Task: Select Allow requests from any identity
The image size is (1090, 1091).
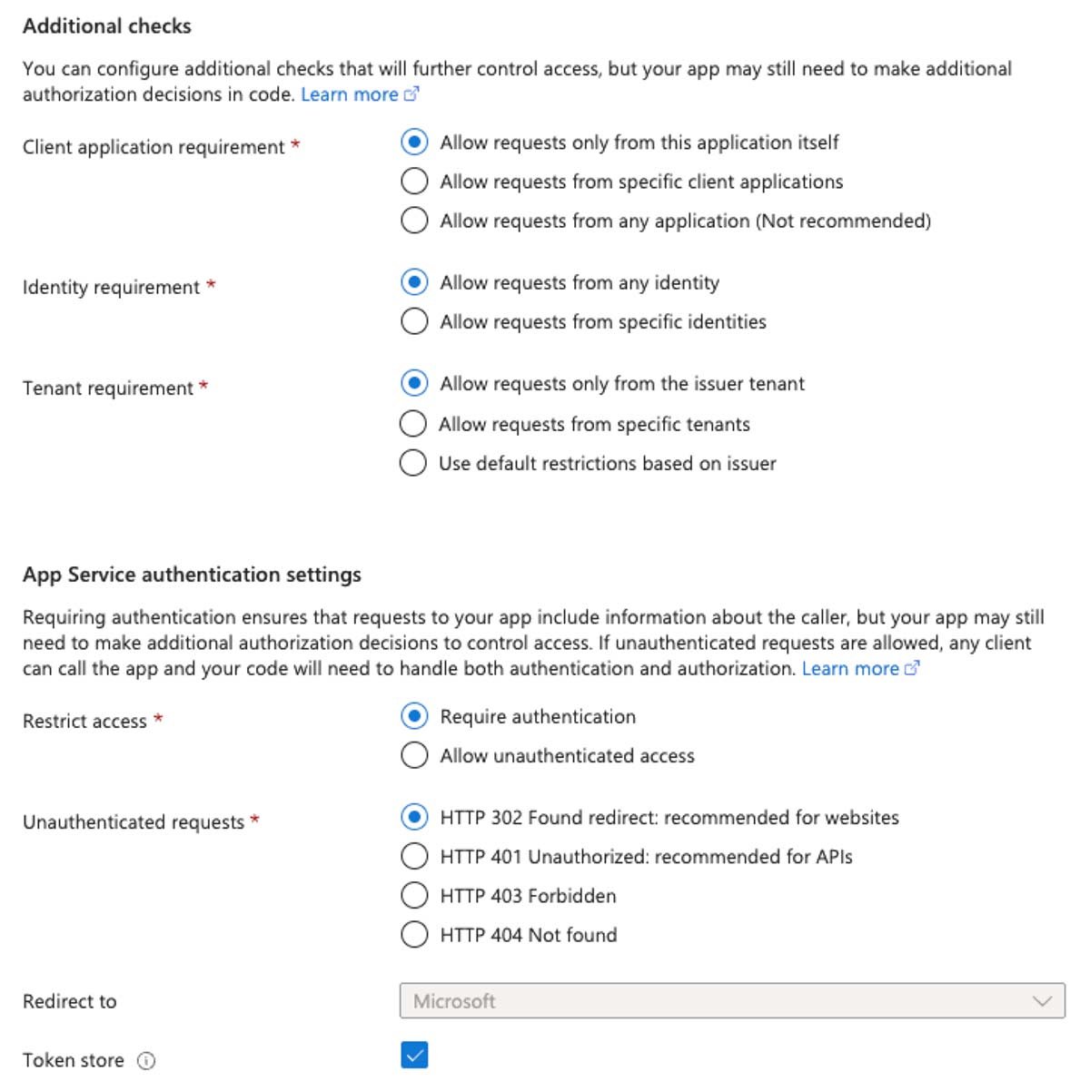Action: tap(414, 282)
